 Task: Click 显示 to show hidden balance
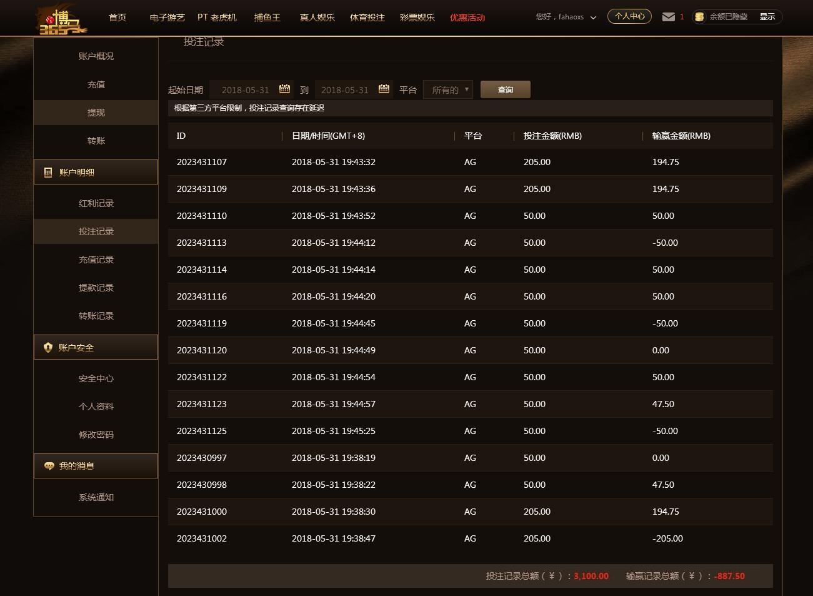pos(767,17)
